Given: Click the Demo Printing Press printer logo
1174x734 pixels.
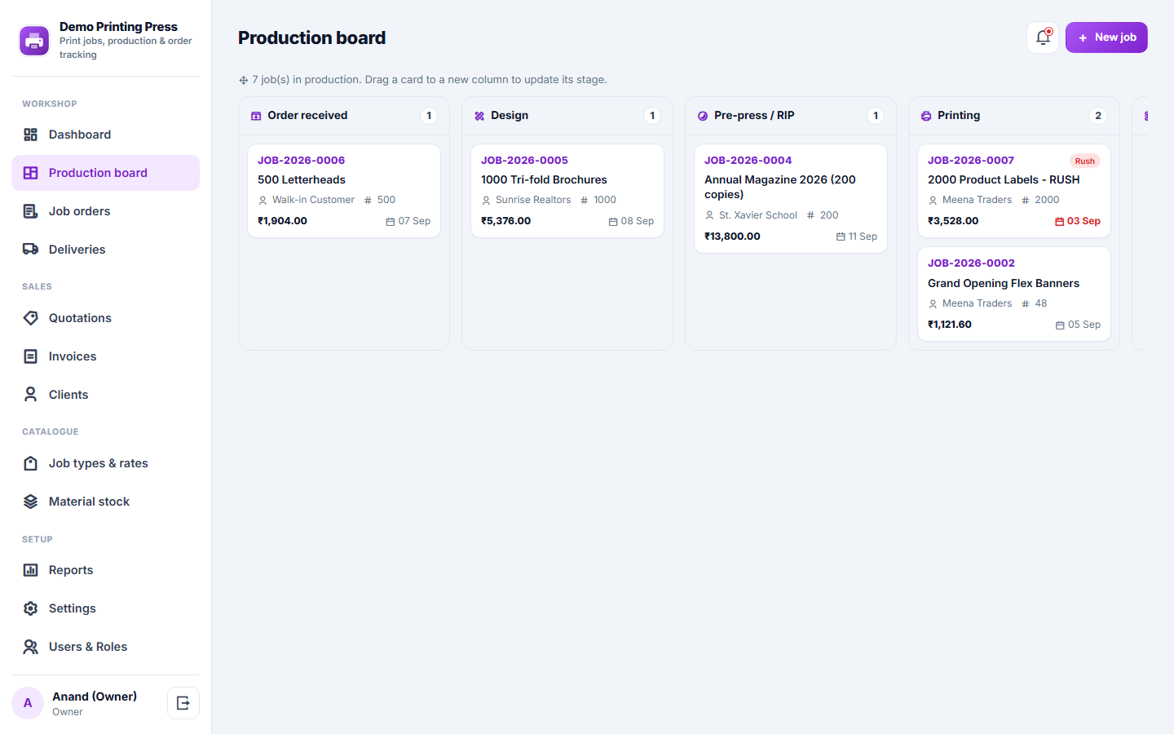Looking at the screenshot, I should [x=34, y=40].
